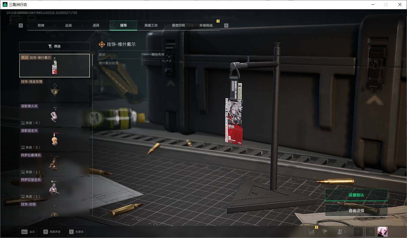The height and width of the screenshot is (238, 407).
Task: Click the charm list scrollbar
Action: tap(92, 59)
